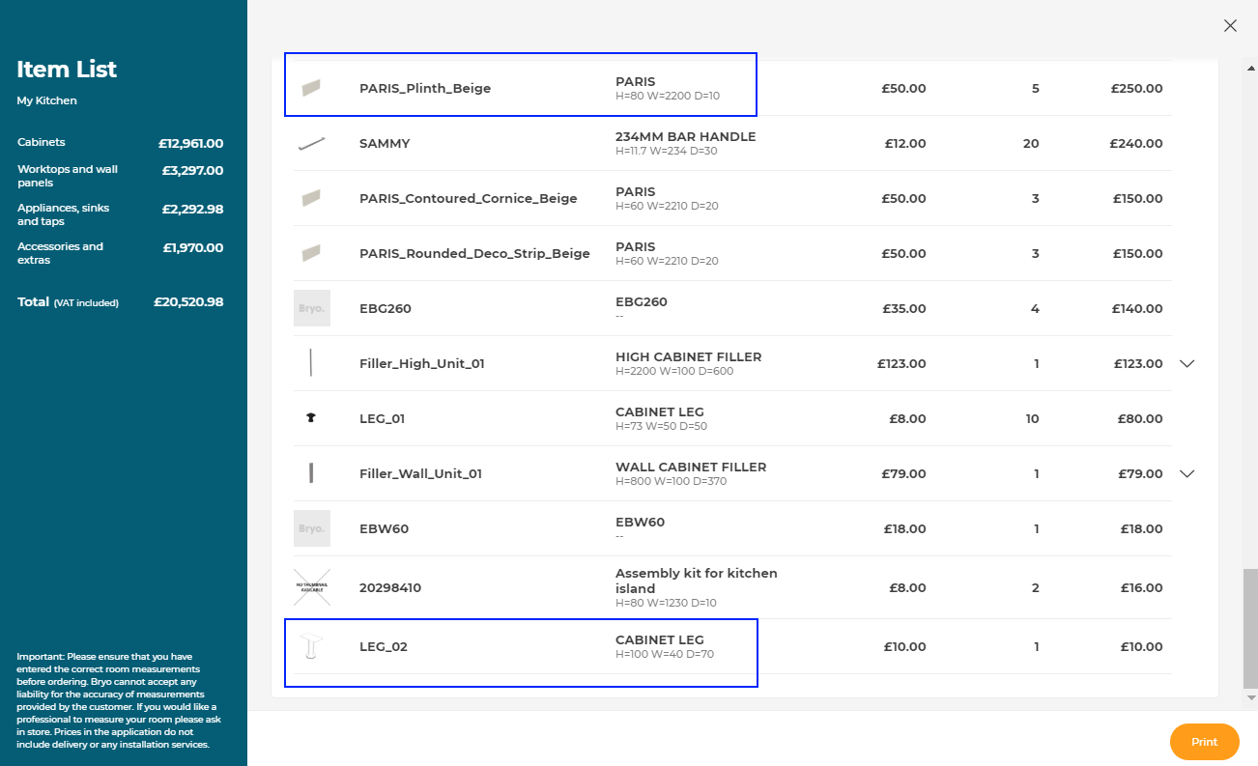1258x766 pixels.
Task: Select the LEG_01 cabinet leg icon
Action: point(311,417)
